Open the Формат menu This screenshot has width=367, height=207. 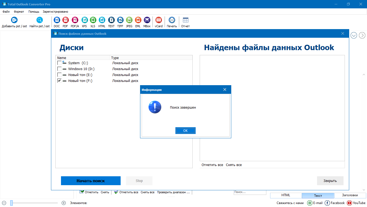[19, 12]
